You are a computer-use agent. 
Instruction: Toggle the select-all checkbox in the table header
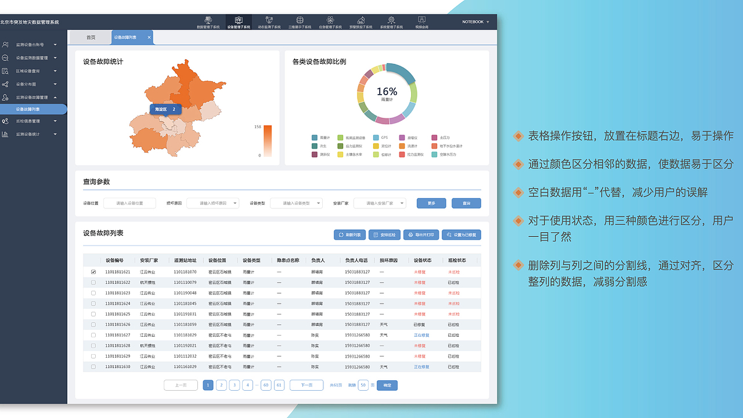pos(93,261)
